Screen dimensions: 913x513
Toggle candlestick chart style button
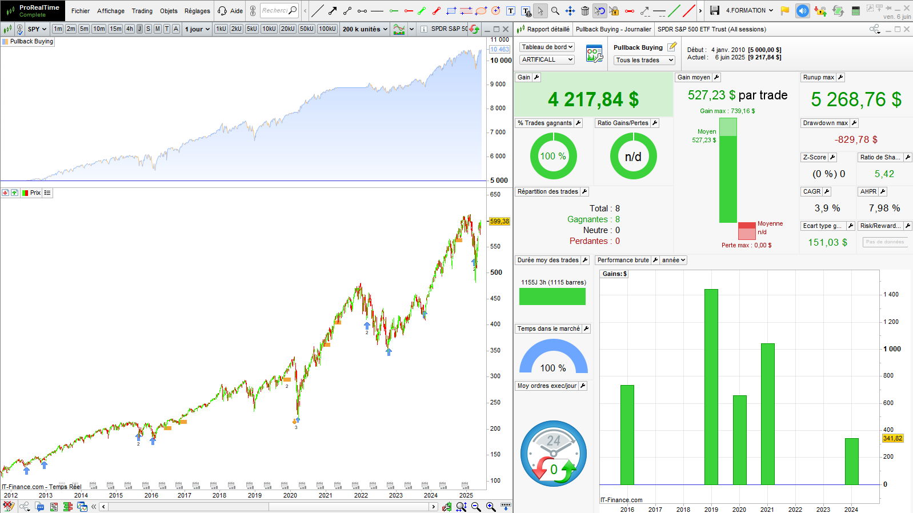tap(7, 29)
